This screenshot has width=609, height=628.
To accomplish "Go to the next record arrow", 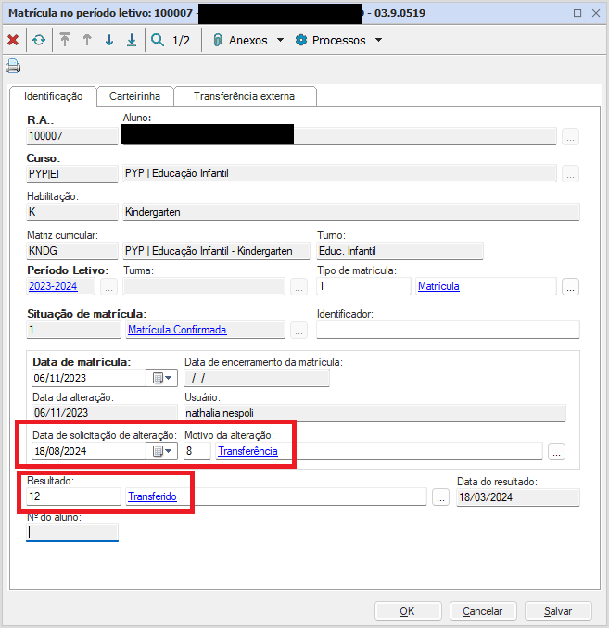I will click(x=109, y=40).
